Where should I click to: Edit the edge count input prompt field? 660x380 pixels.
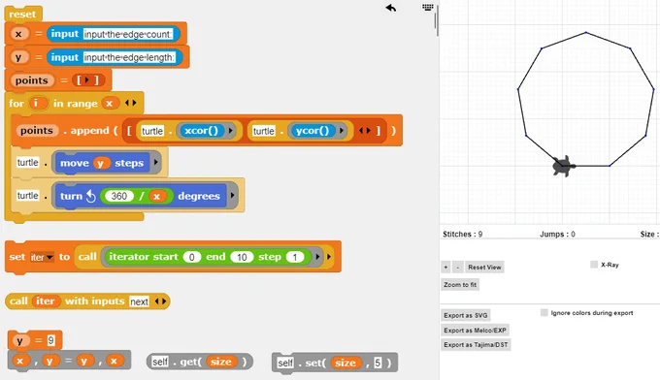[128, 34]
